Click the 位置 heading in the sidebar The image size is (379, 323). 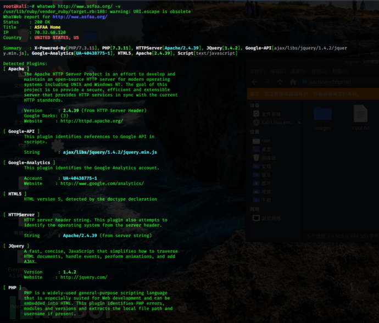pyautogui.click(x=255, y=132)
